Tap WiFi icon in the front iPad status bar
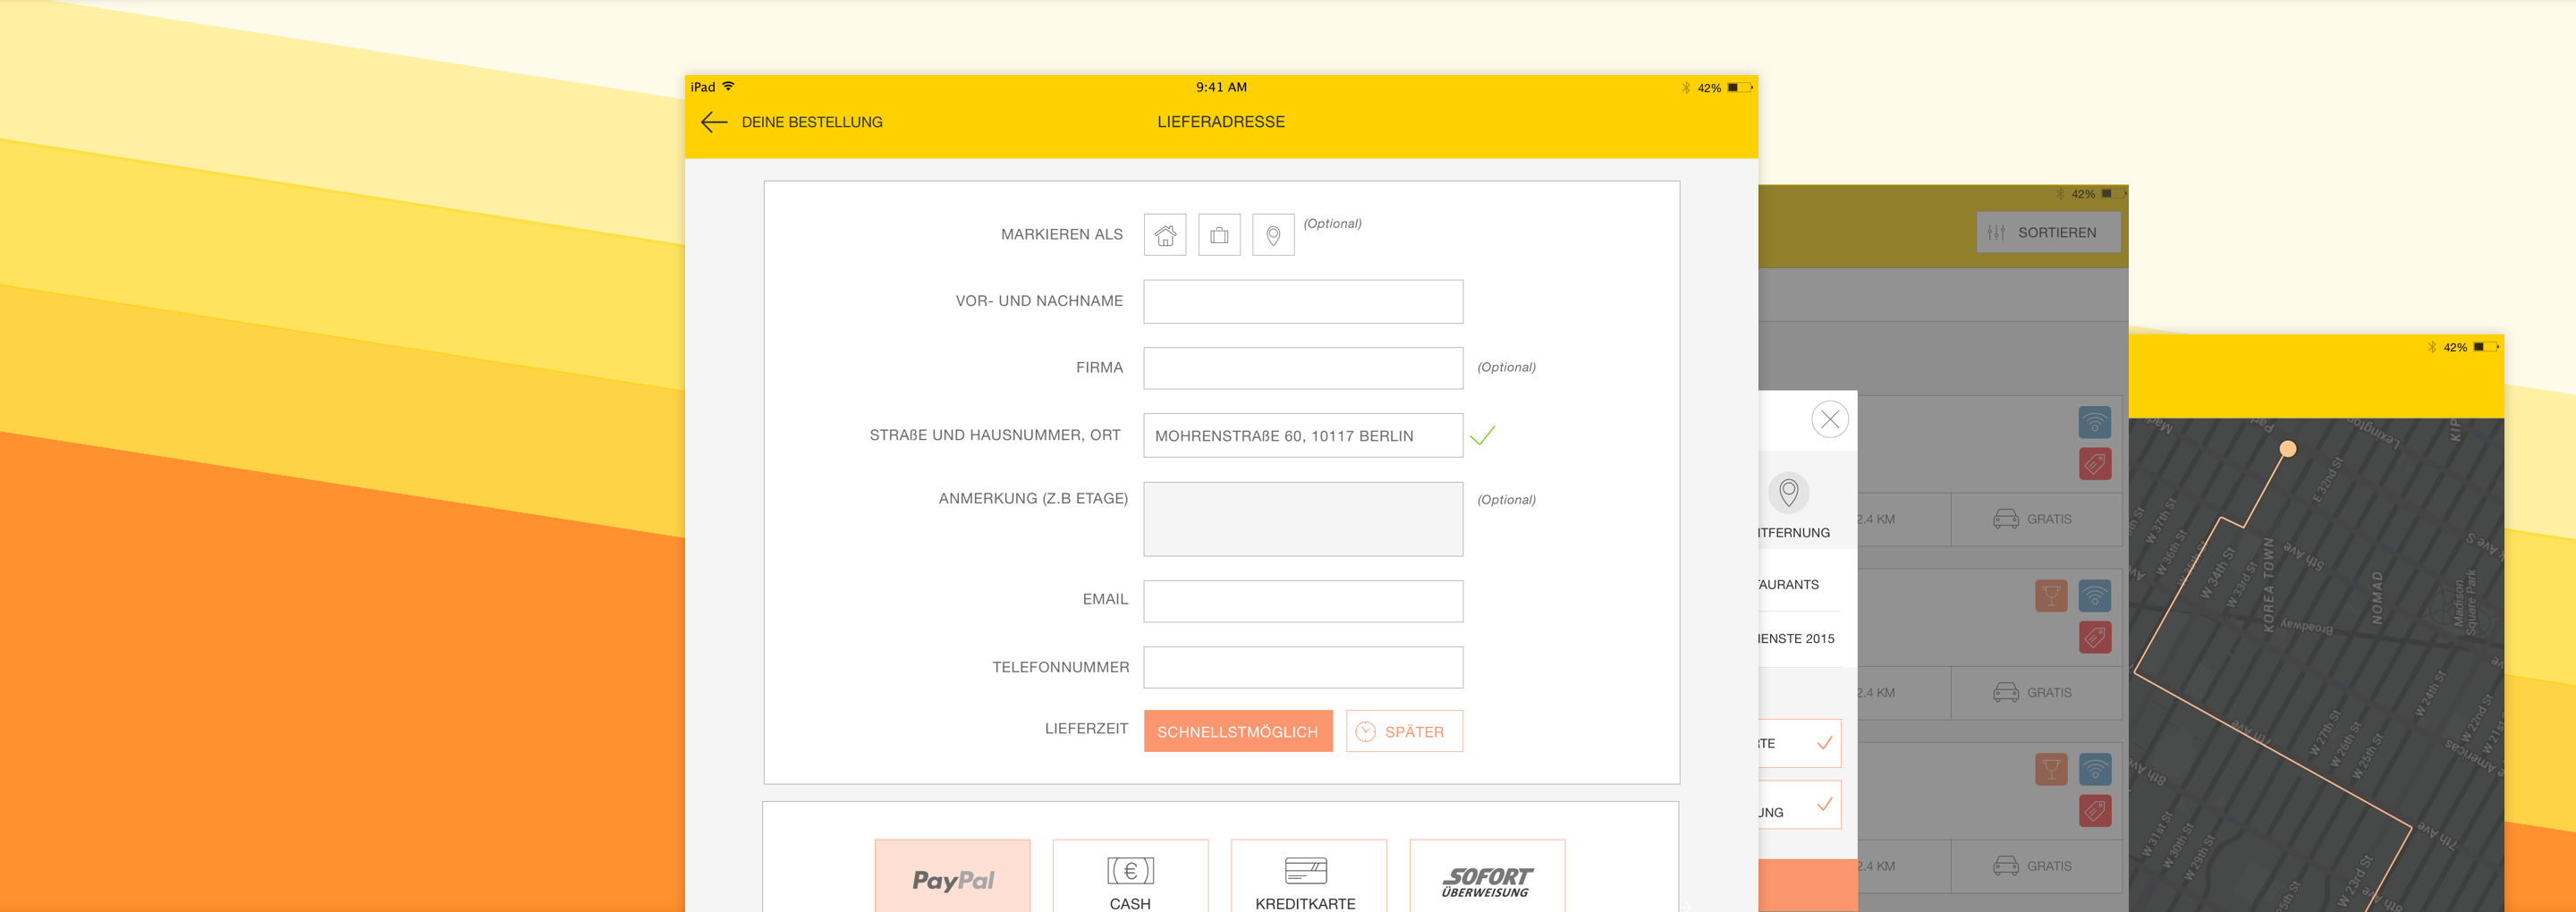The image size is (2576, 912). click(x=729, y=86)
